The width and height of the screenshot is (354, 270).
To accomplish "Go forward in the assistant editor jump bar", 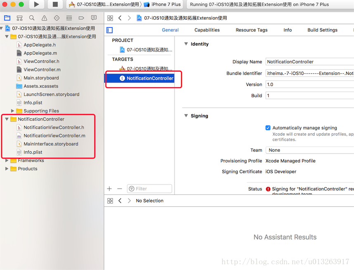I will (129, 201).
